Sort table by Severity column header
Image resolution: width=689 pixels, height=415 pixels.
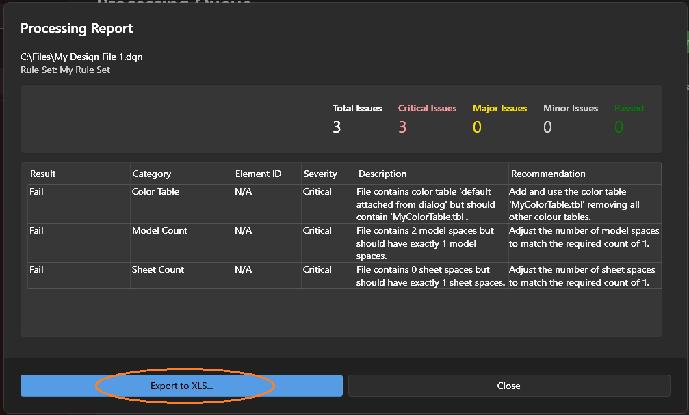321,174
